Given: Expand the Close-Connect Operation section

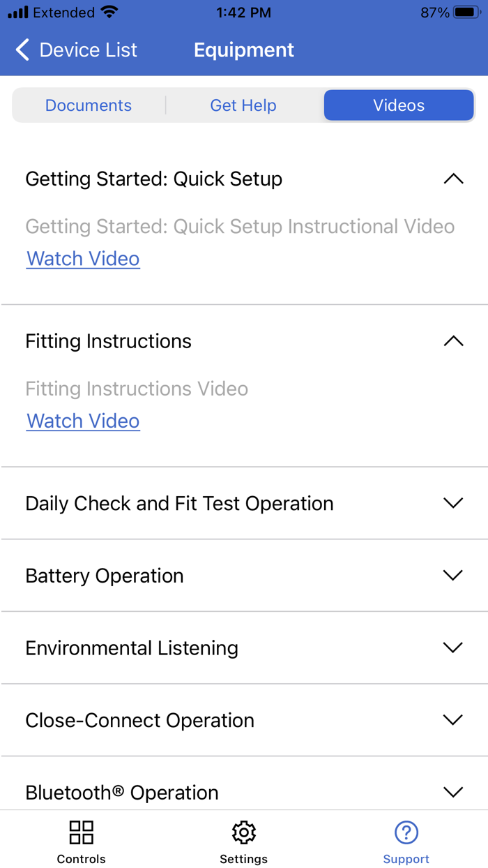Looking at the screenshot, I should (x=244, y=720).
